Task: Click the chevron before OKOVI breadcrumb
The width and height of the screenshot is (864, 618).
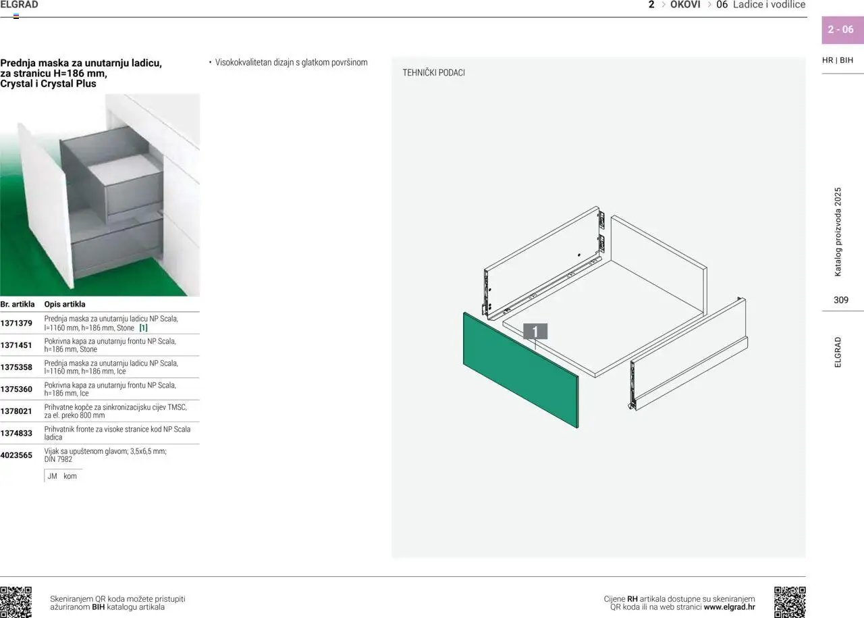Action: pyautogui.click(x=664, y=5)
